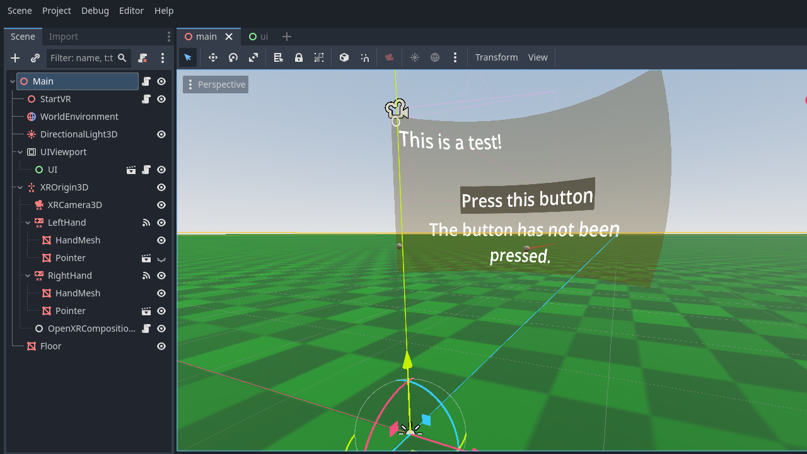Open the Transform menu
This screenshot has width=807, height=454.
496,57
